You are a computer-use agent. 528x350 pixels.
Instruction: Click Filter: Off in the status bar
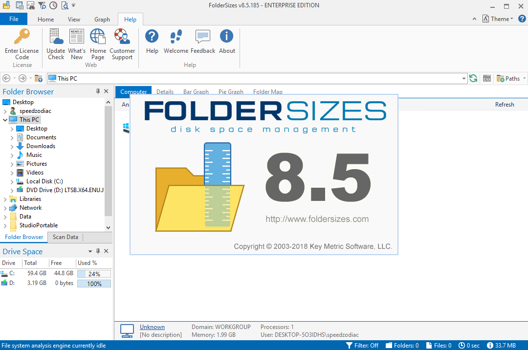tap(362, 345)
